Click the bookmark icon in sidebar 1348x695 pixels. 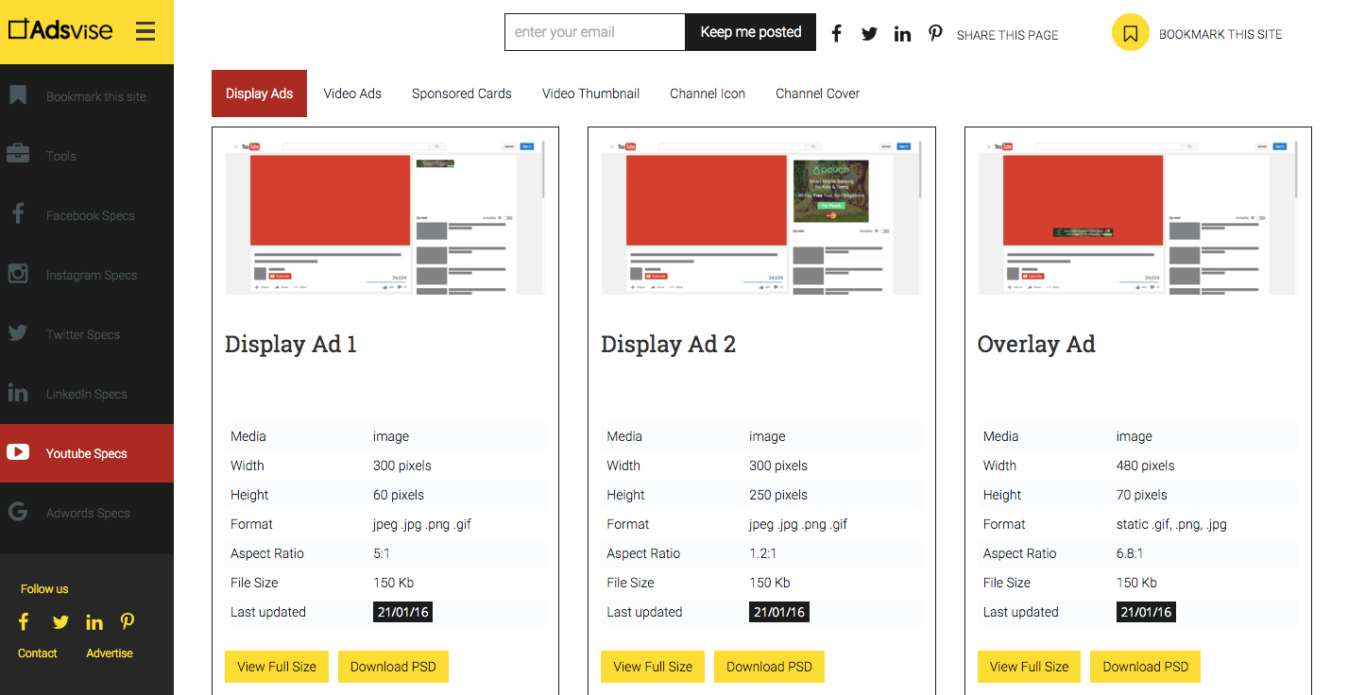(18, 95)
